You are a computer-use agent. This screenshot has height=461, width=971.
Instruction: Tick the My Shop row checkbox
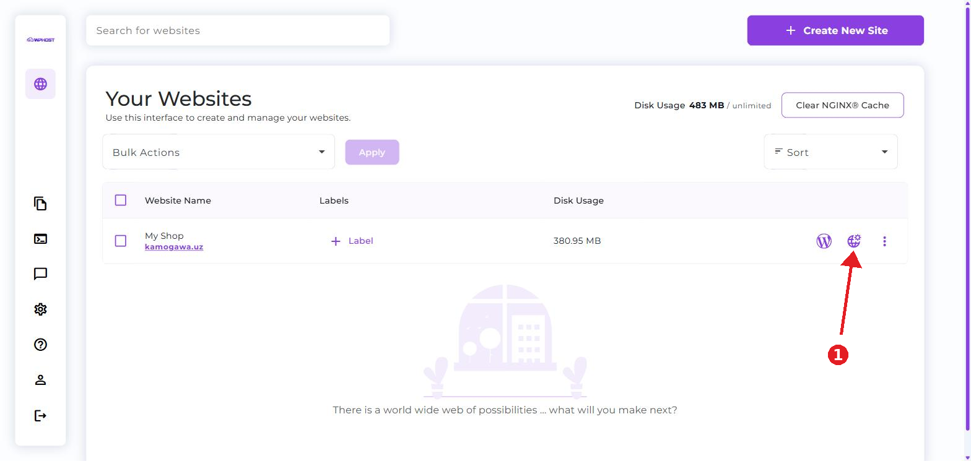point(121,241)
